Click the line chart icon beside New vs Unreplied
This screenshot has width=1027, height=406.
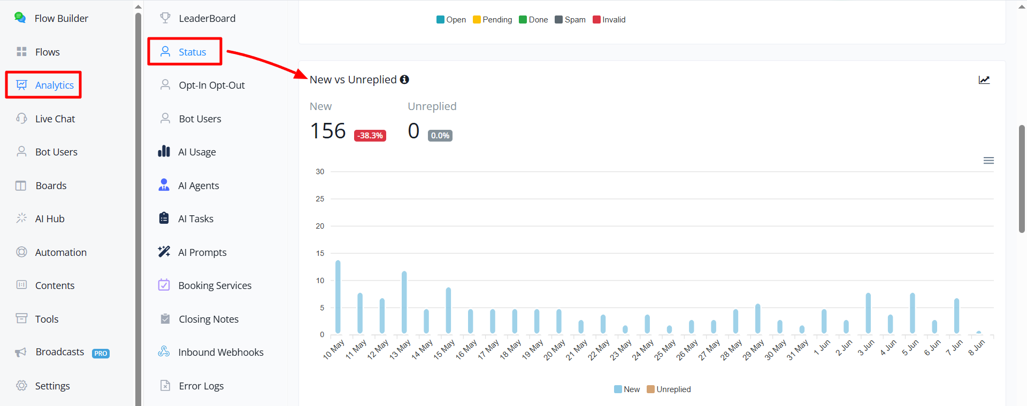(x=984, y=80)
